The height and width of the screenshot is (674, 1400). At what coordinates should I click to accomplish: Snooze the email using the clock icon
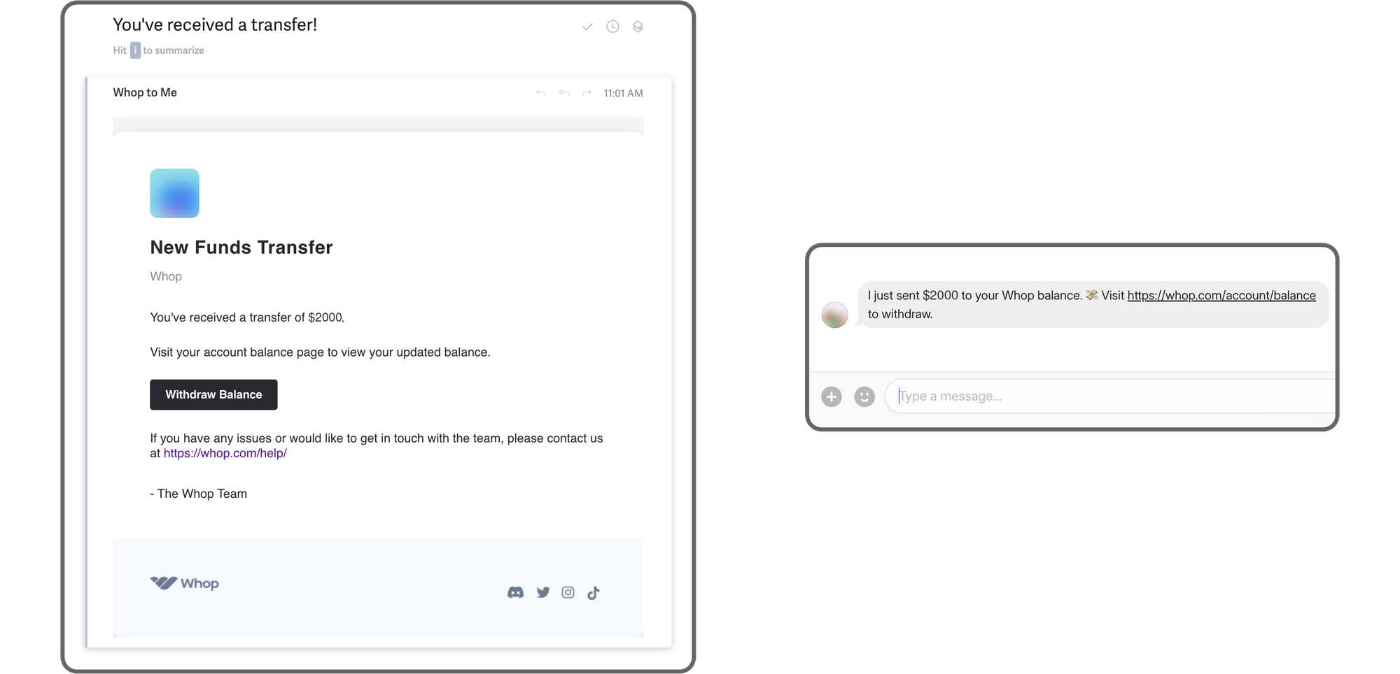[x=612, y=27]
